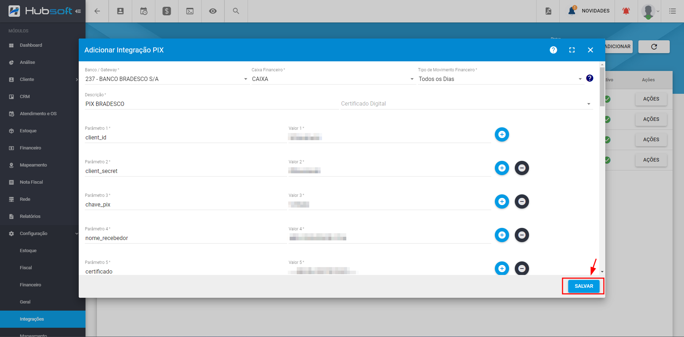Collapse the Configuração sidebar section

click(x=43, y=234)
